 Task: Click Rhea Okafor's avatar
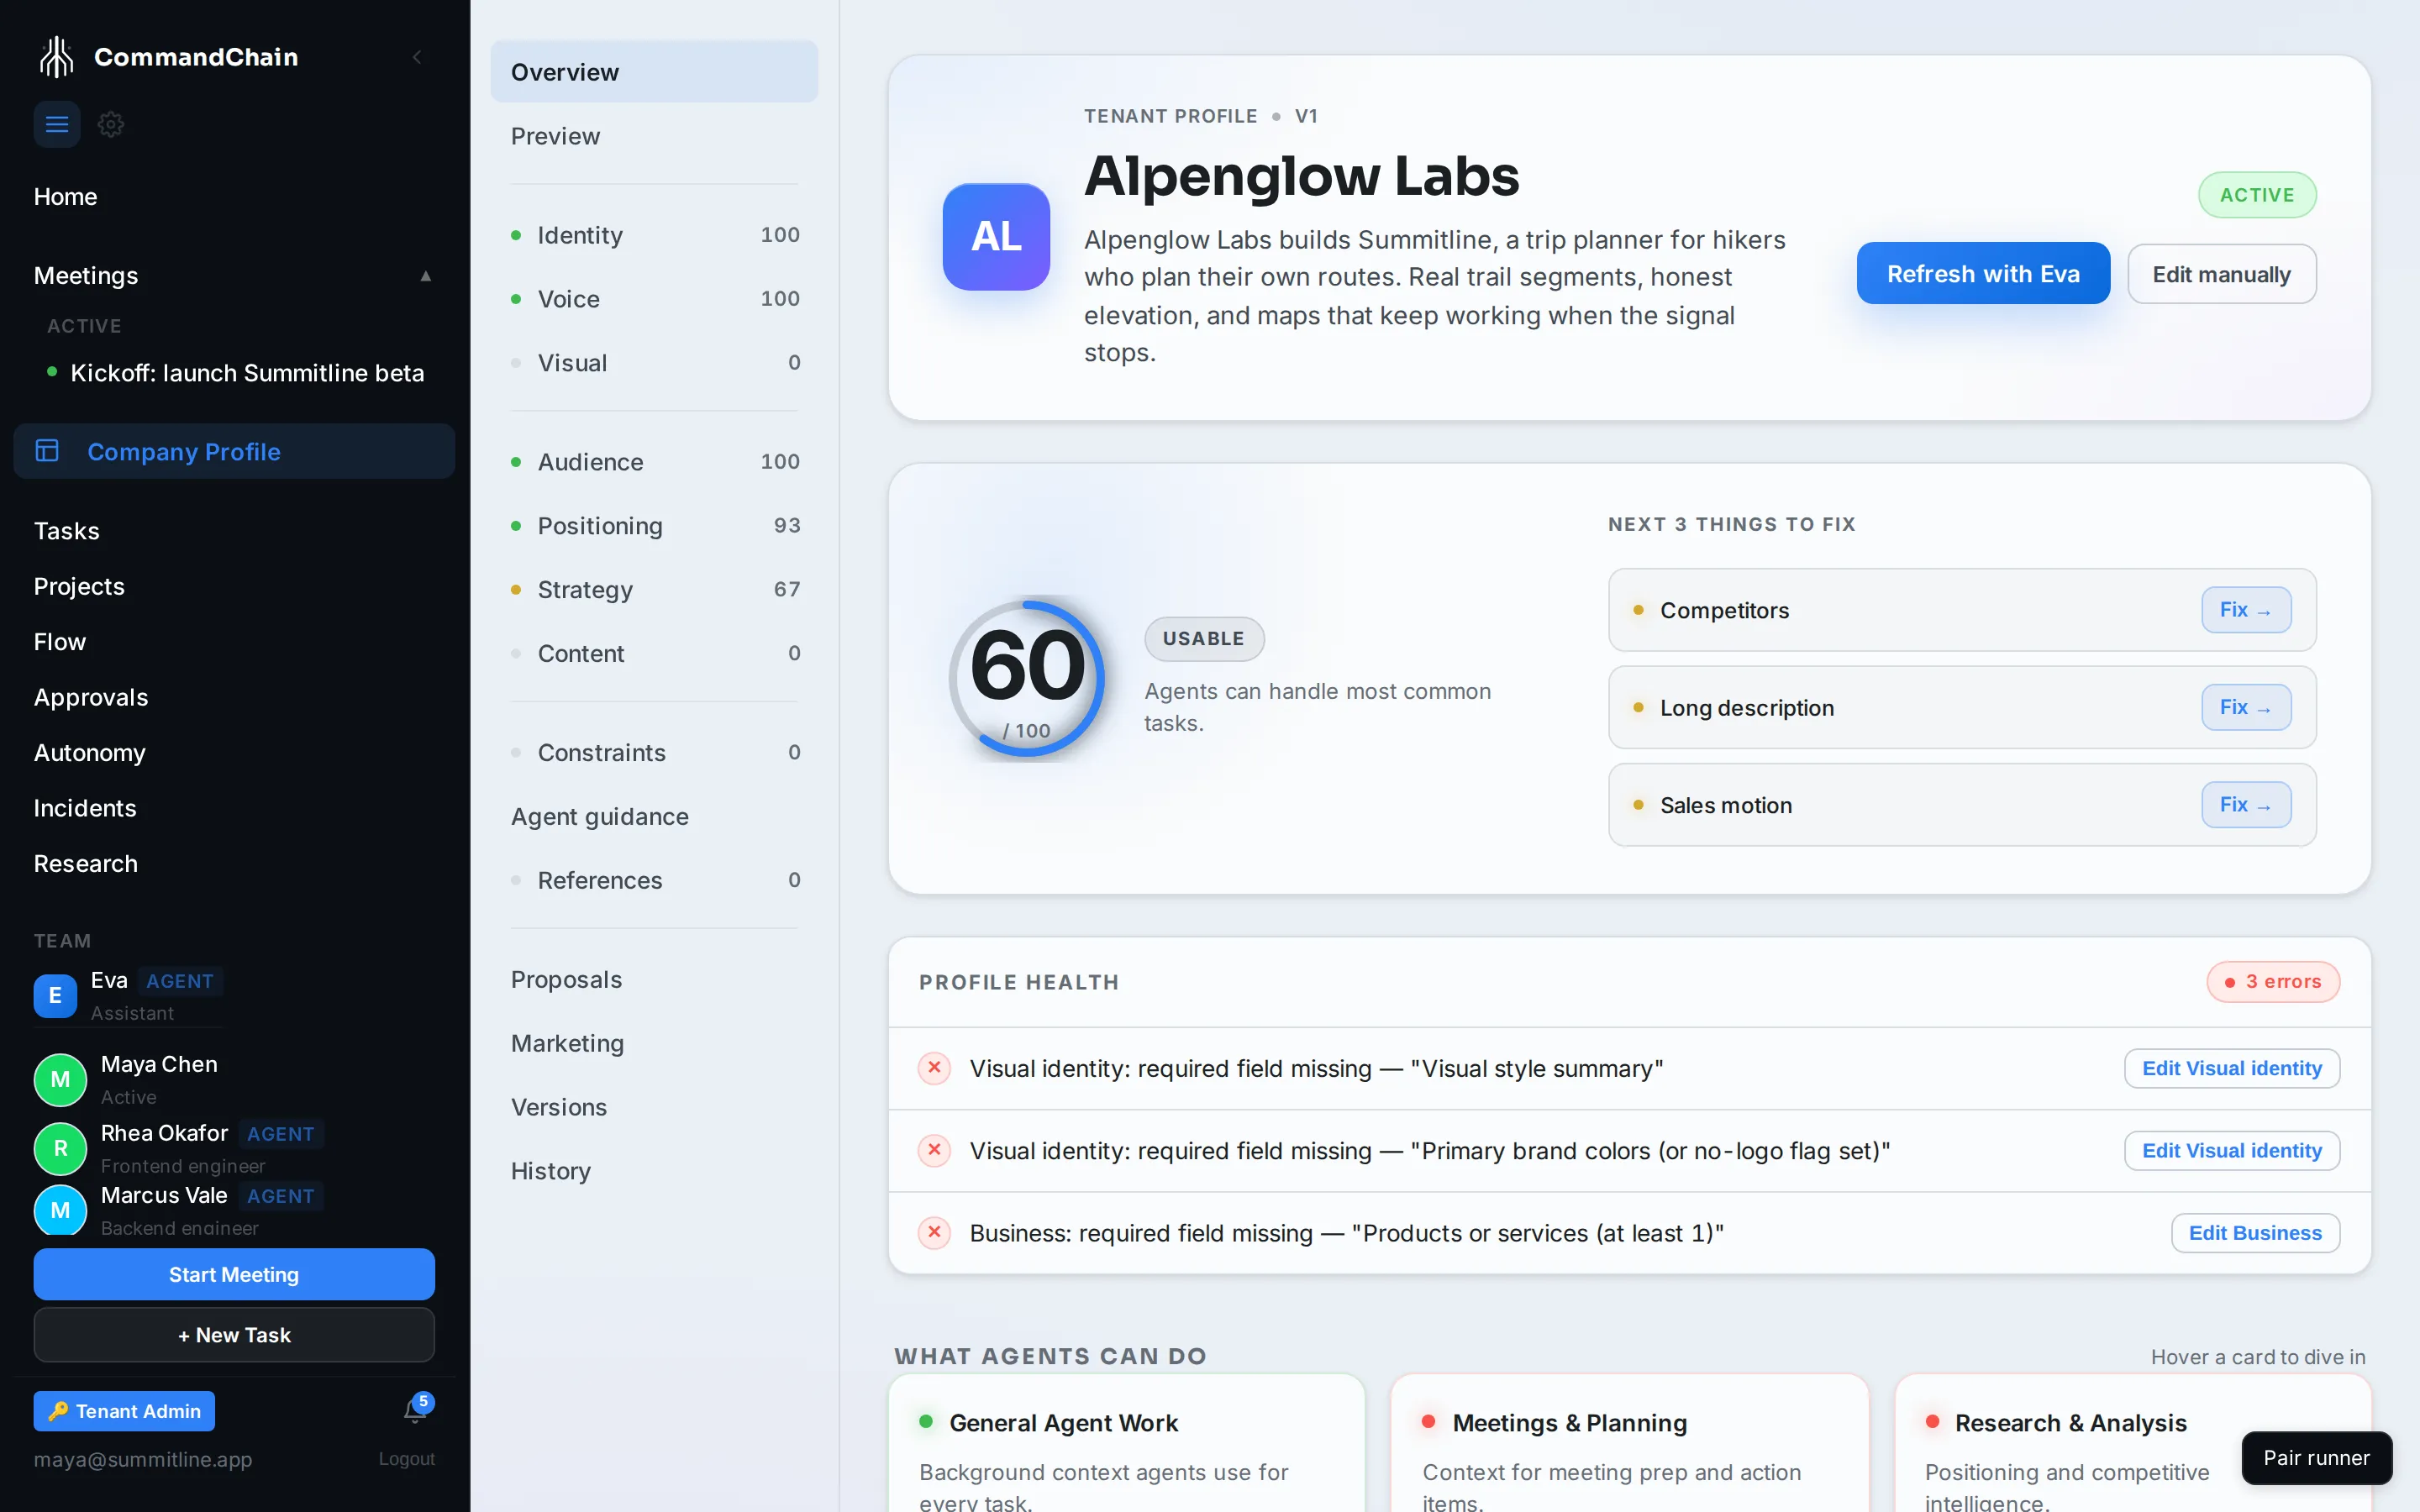coord(60,1148)
